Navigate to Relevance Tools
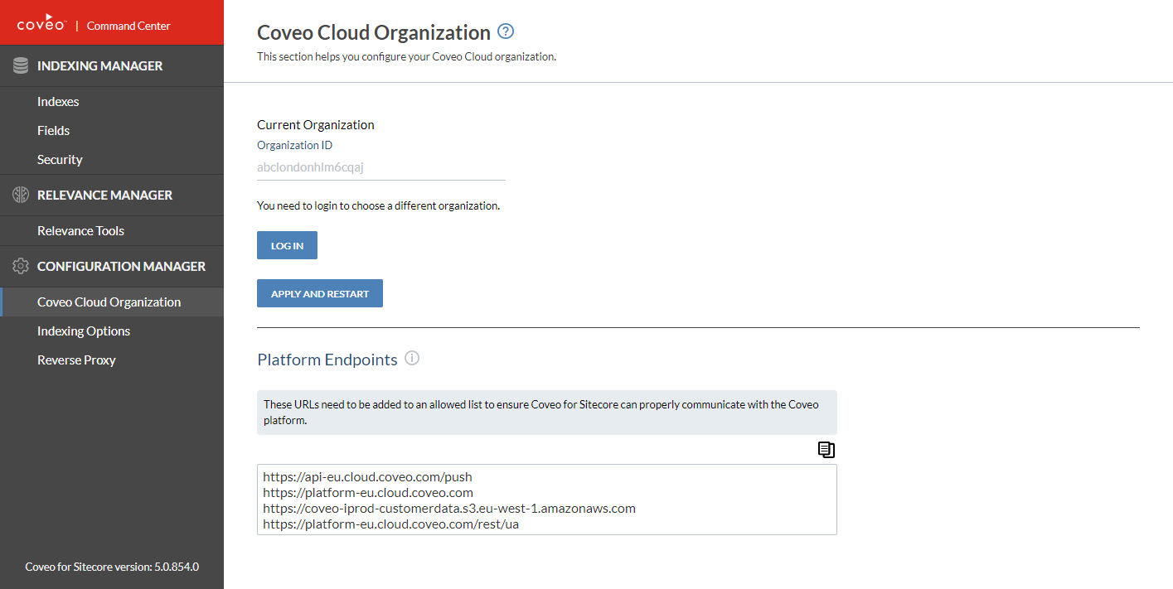Screen dimensions: 1173x589 pos(80,231)
